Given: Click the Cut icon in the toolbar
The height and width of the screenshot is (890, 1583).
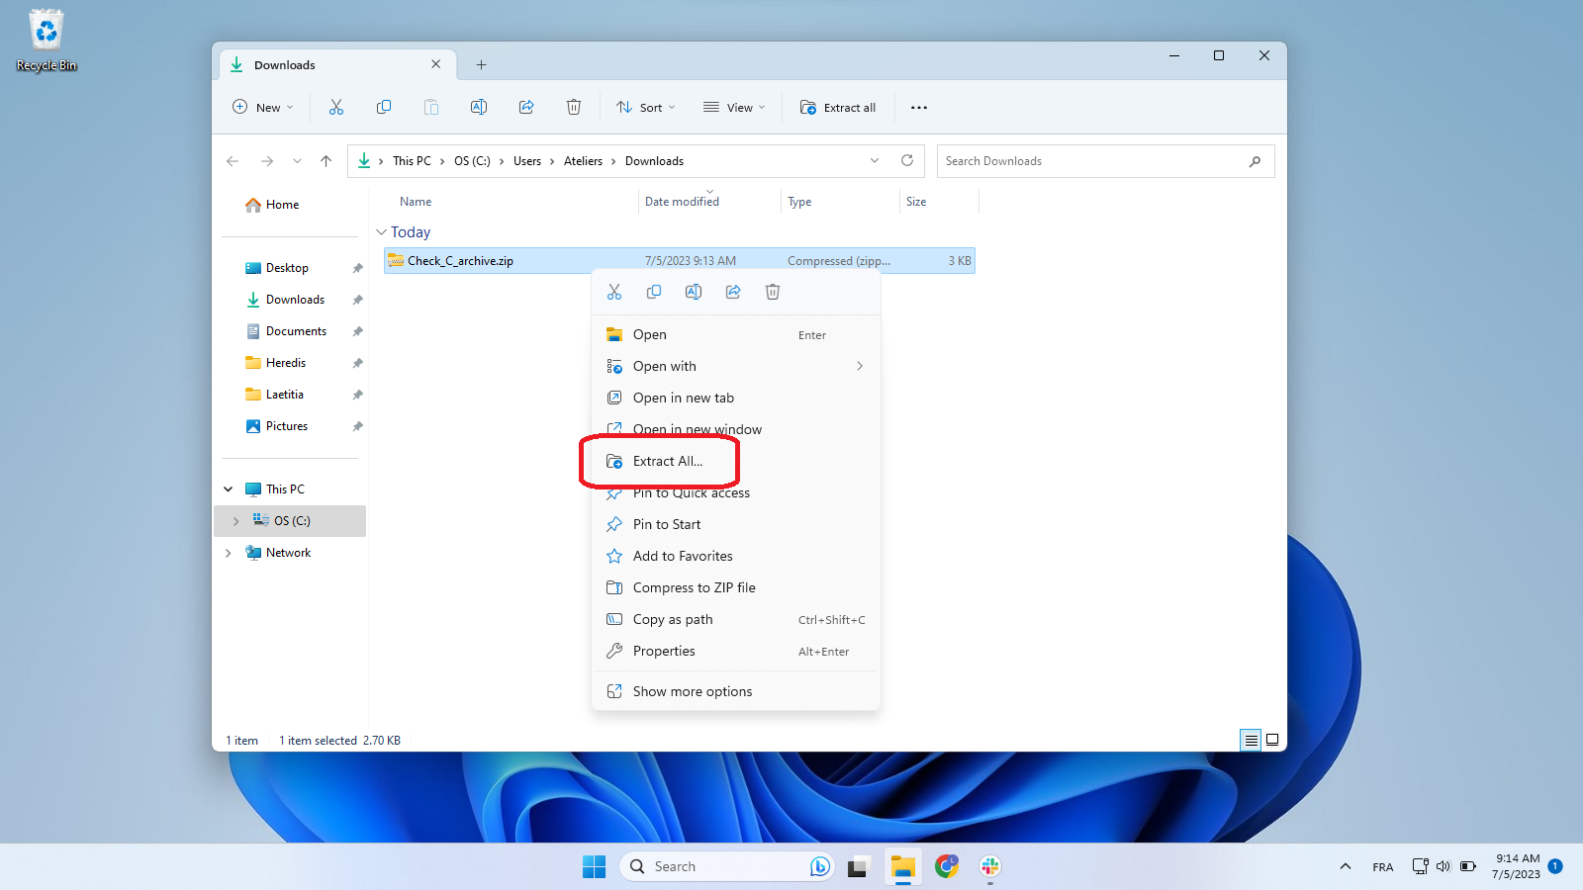Looking at the screenshot, I should 336,108.
